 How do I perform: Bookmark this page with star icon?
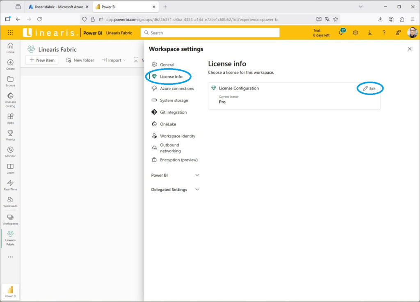336,19
